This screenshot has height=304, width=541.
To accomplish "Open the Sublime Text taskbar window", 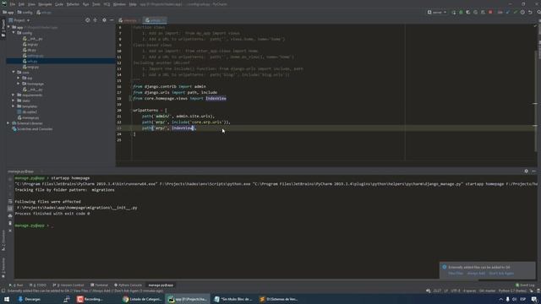I will click(x=278, y=299).
